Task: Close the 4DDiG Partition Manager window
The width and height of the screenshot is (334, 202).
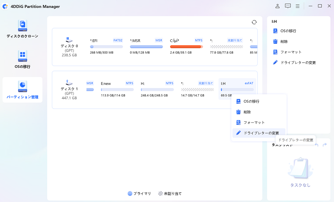Action: [x=329, y=6]
